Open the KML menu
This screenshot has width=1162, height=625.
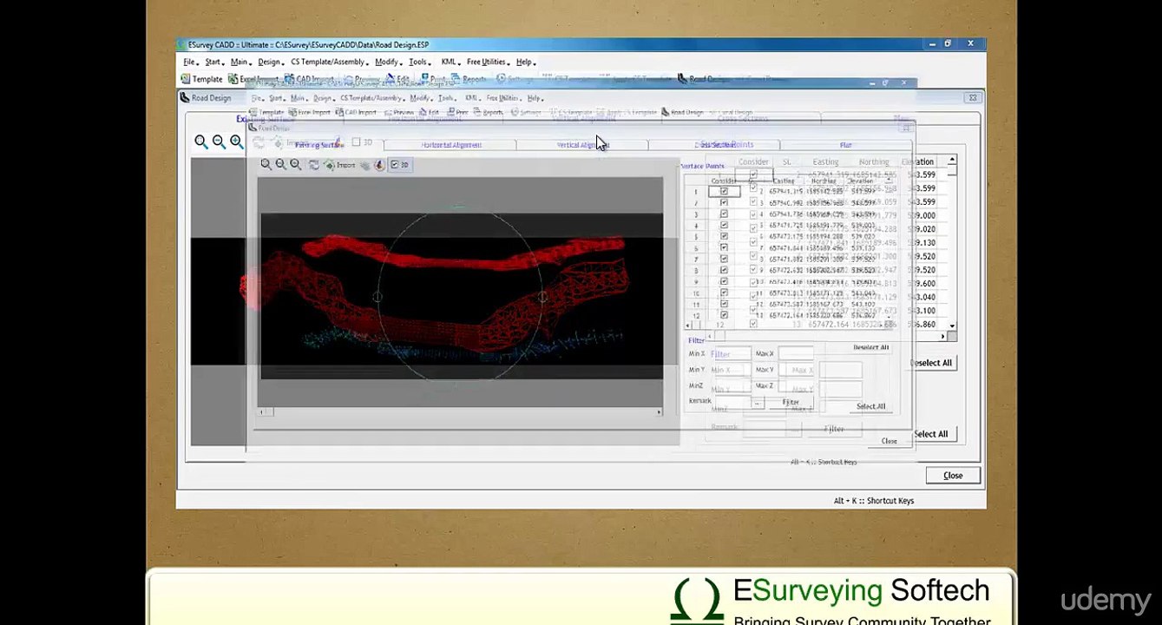point(450,62)
